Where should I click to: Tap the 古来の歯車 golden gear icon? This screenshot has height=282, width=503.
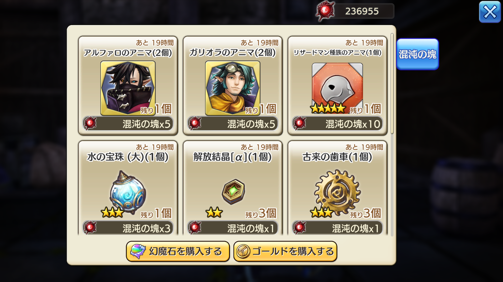pyautogui.click(x=337, y=192)
